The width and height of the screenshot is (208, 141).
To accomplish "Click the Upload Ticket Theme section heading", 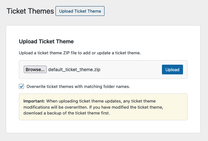I will click(46, 41).
